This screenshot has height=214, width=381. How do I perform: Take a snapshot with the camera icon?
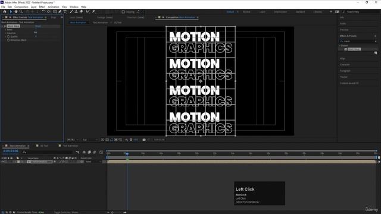click(x=144, y=140)
